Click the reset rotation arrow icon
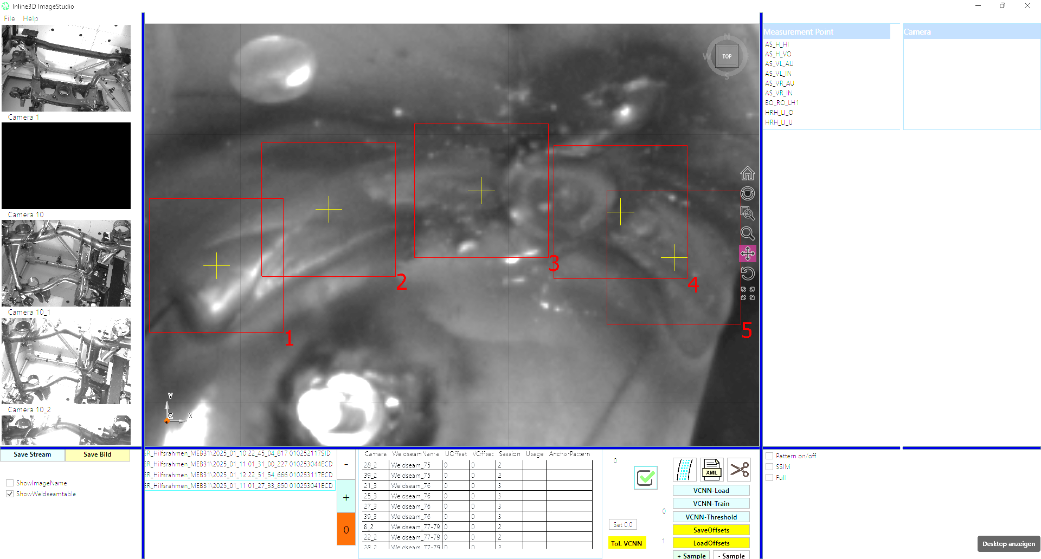The height and width of the screenshot is (559, 1041). [748, 274]
